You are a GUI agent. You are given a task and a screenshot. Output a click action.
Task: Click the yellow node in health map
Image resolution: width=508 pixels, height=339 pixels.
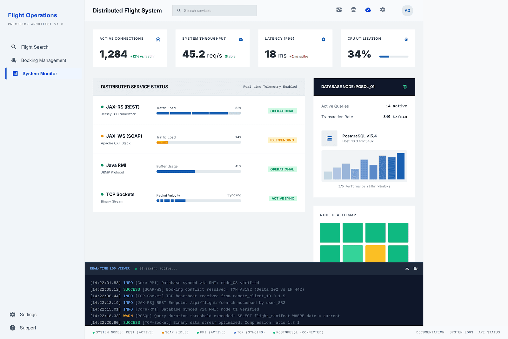(x=375, y=254)
